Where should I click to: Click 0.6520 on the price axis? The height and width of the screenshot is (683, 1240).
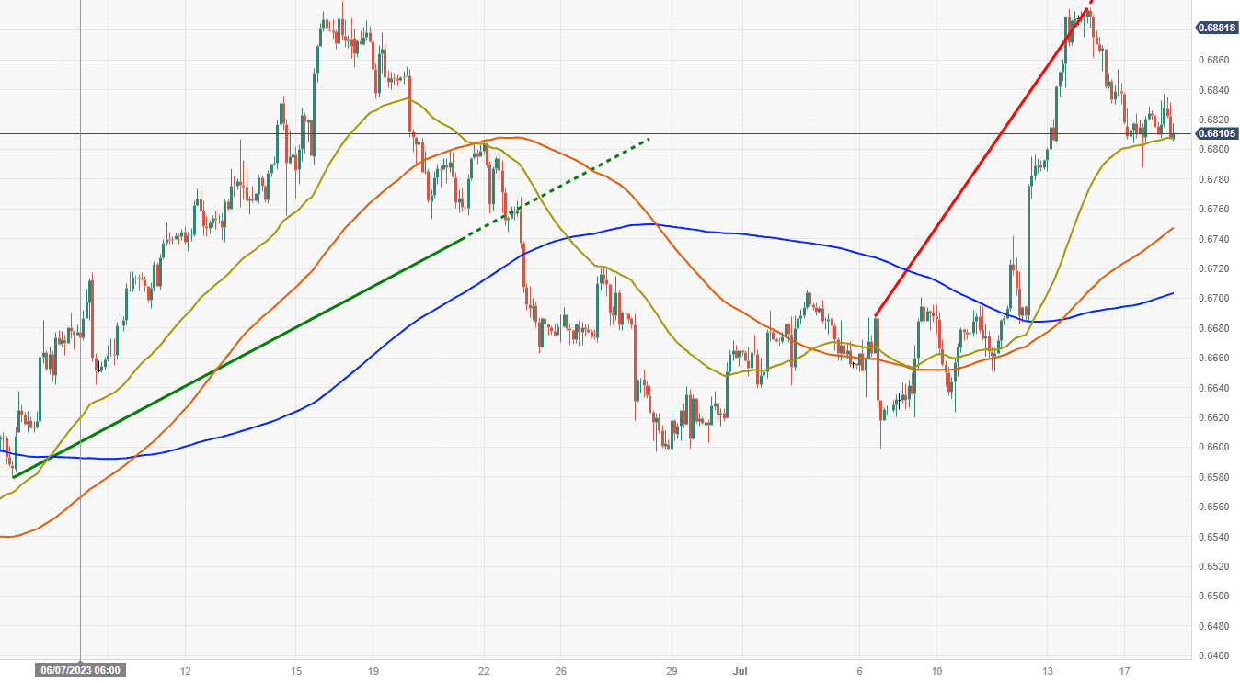(1214, 566)
